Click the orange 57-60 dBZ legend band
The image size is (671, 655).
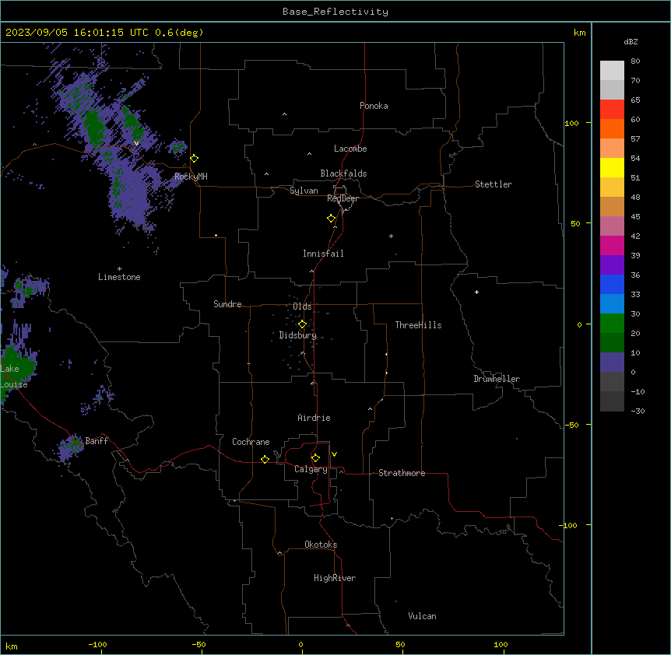(x=612, y=128)
